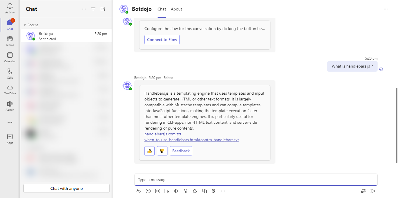Open the GIF picker
Image resolution: width=398 pixels, height=198 pixels.
tap(158, 191)
